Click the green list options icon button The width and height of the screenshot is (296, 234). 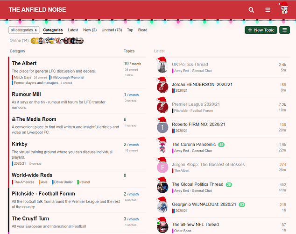click(284, 30)
